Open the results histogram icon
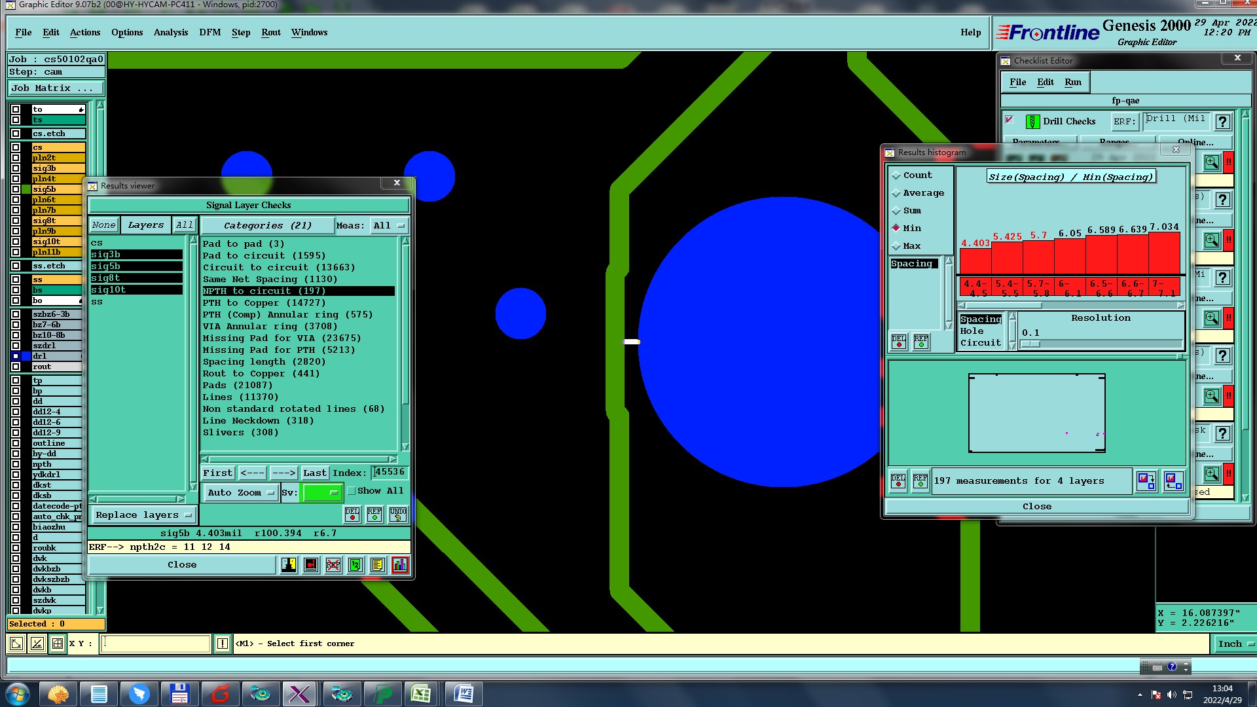 [x=399, y=565]
